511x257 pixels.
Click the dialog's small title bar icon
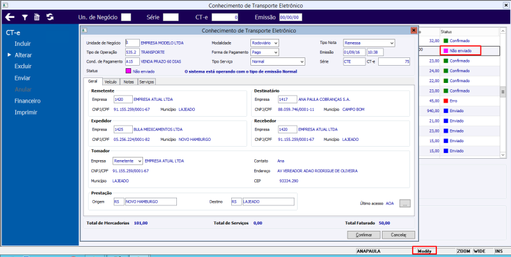coord(84,30)
